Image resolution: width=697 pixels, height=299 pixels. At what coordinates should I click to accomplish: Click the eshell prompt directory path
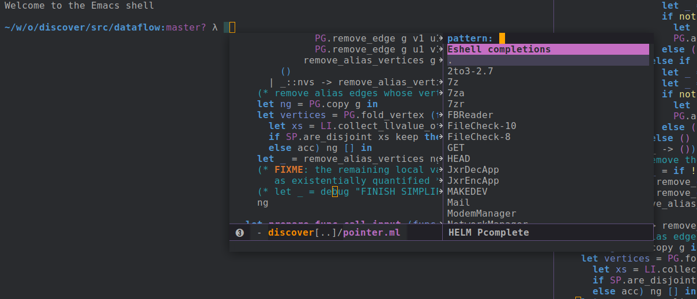(82, 27)
